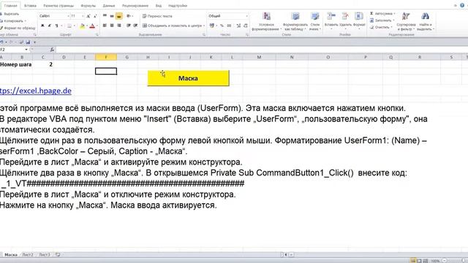Open Условное форматирование menu
Screen dimensions: 468x263
click(x=266, y=21)
